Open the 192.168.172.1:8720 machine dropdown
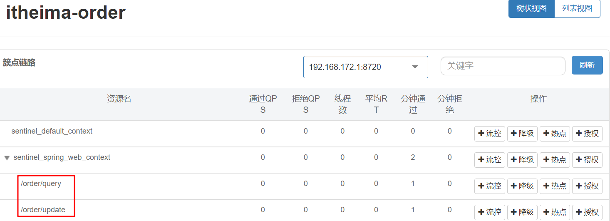The image size is (610, 221). (365, 67)
